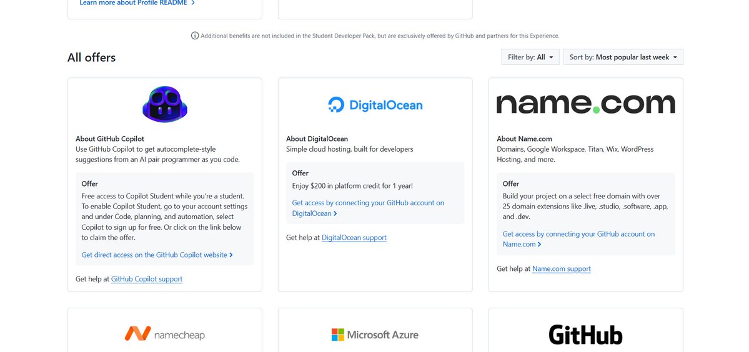Click the info icon beside Additional benefits note

(195, 36)
